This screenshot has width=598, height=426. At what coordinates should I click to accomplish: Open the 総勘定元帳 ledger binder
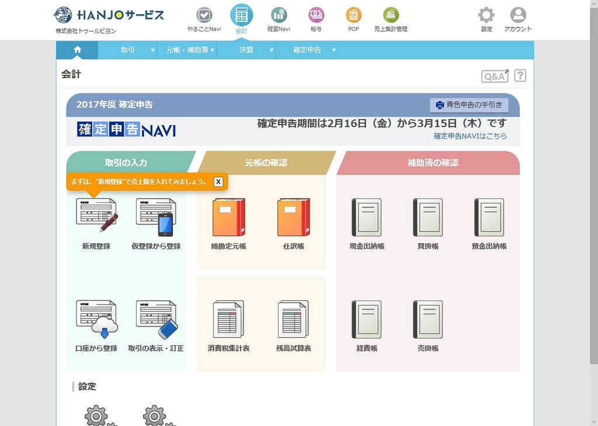pyautogui.click(x=229, y=217)
